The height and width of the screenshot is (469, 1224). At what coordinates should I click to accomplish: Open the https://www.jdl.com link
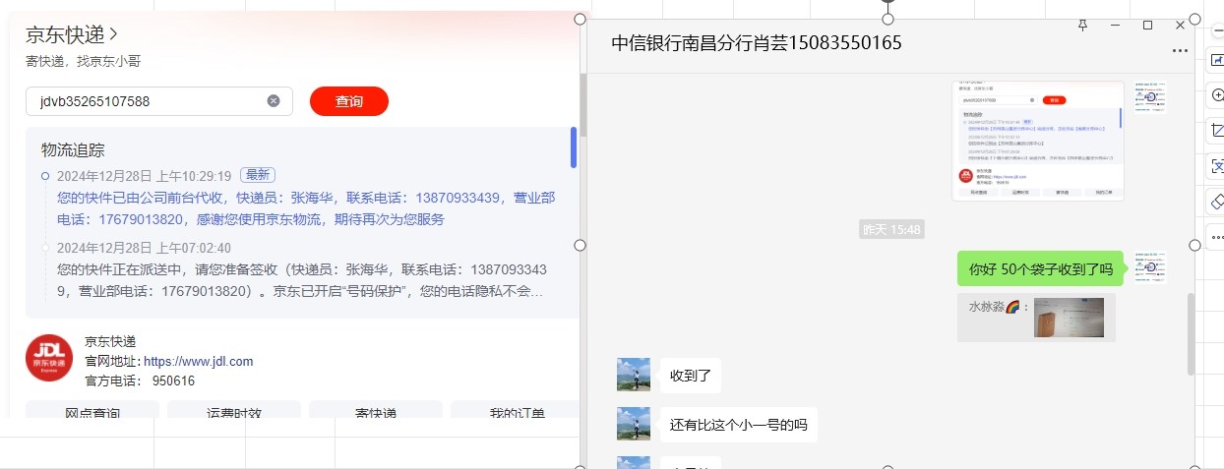click(198, 362)
